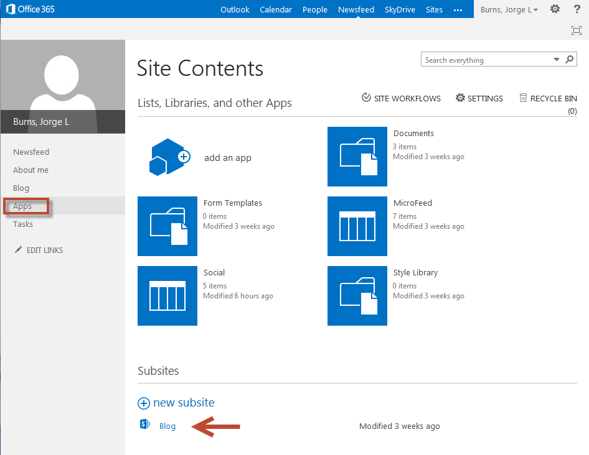Open the Social list tile
Image resolution: width=589 pixels, height=455 pixels.
click(167, 296)
